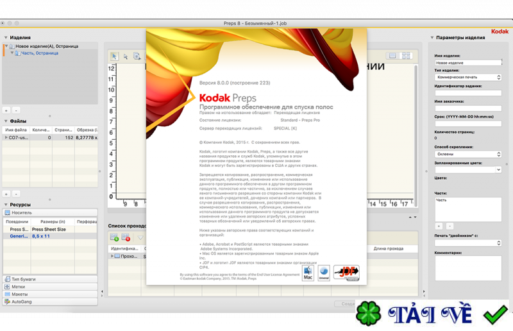Viewport: 513px width, 331px height.
Task: Click the green checkmark in download banner
Action: pyautogui.click(x=495, y=314)
